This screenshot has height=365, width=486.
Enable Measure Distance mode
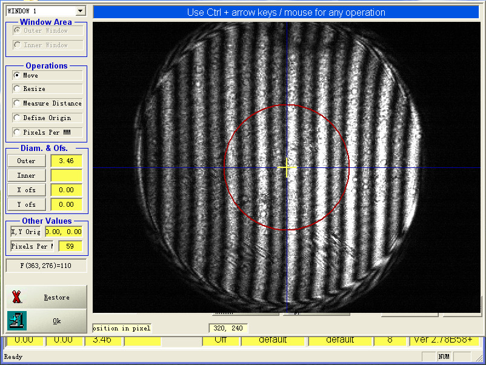16,104
